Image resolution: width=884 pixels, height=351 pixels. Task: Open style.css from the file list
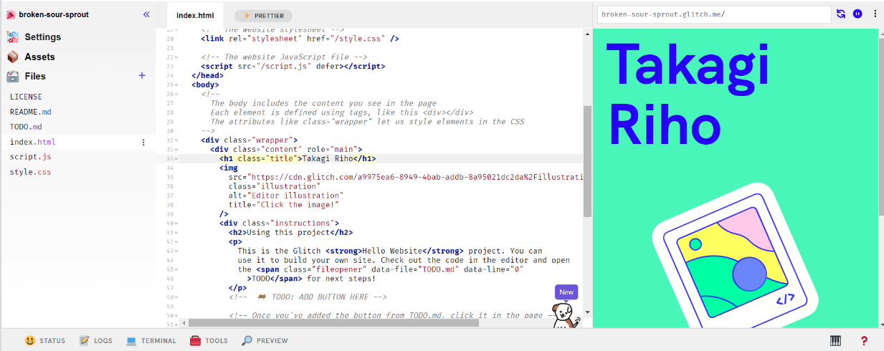(30, 172)
